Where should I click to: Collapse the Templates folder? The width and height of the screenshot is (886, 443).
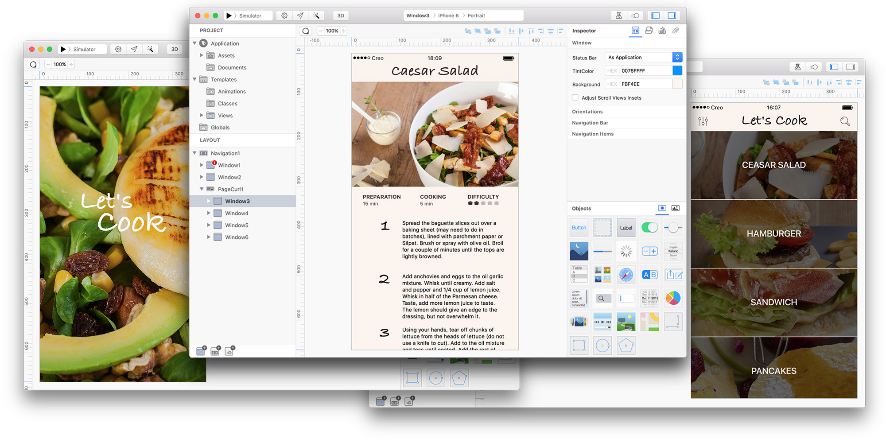[x=194, y=79]
